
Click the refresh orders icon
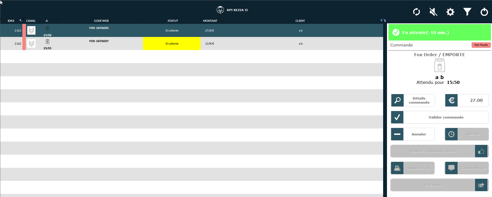(x=416, y=12)
